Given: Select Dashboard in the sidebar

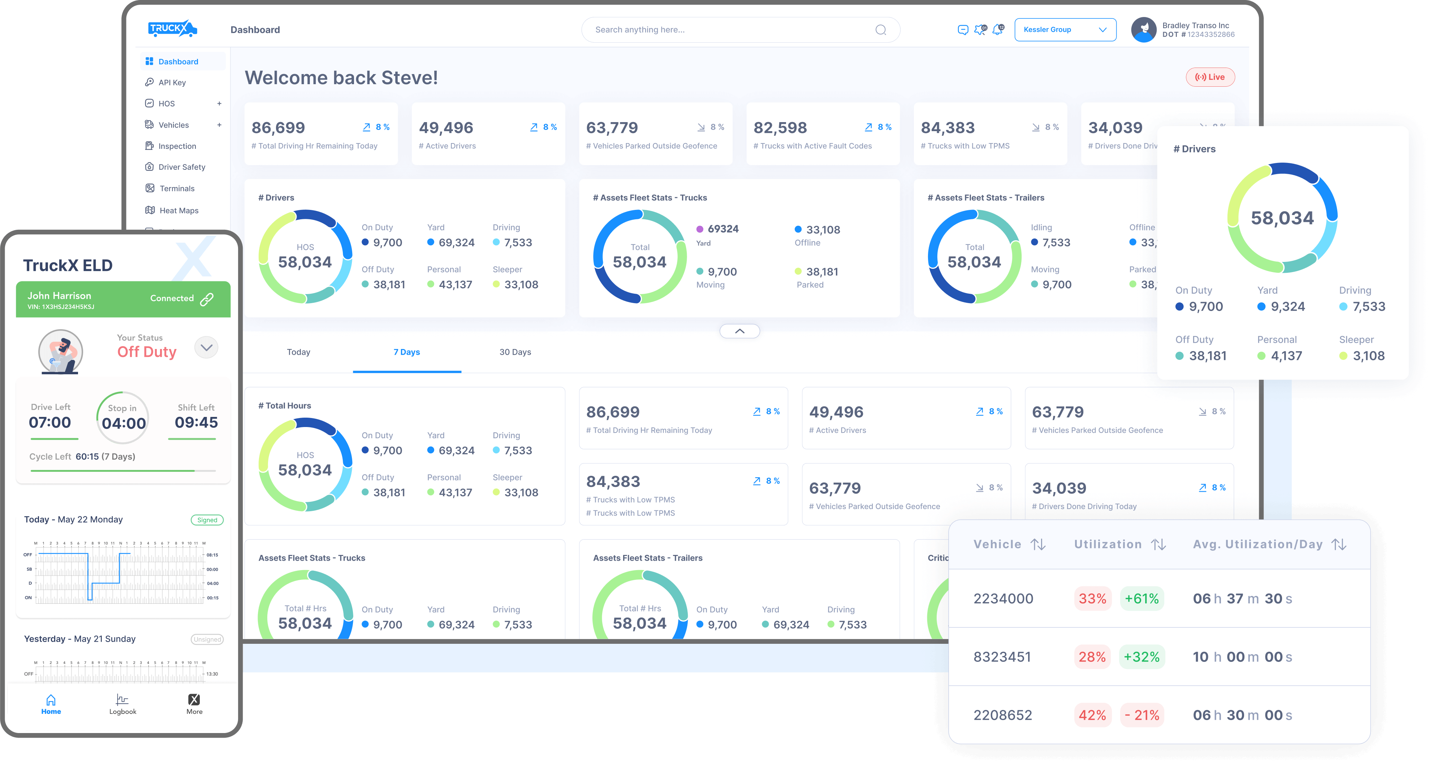Looking at the screenshot, I should (x=178, y=61).
